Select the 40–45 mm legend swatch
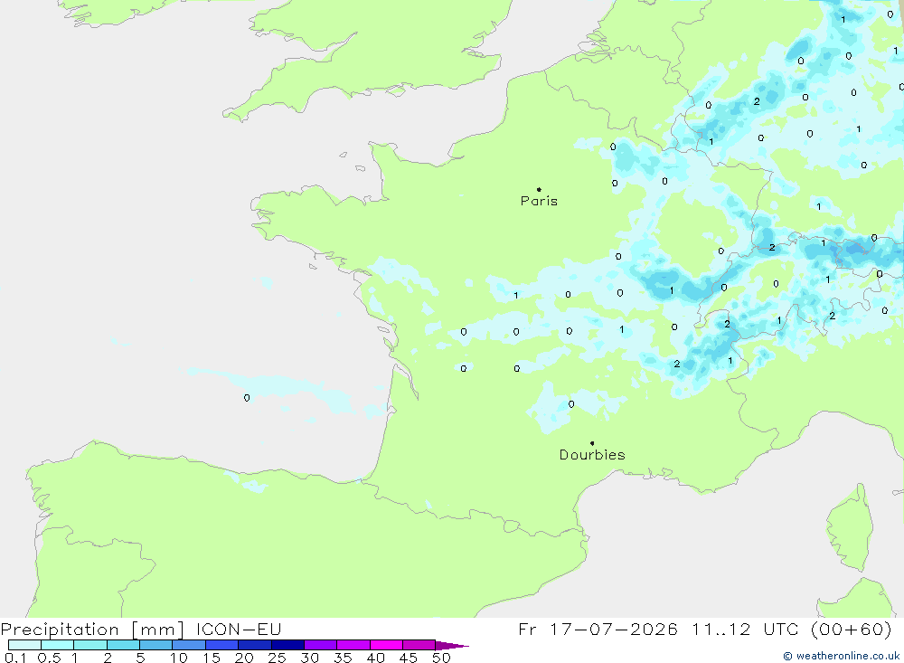The height and width of the screenshot is (663, 904). (x=386, y=645)
